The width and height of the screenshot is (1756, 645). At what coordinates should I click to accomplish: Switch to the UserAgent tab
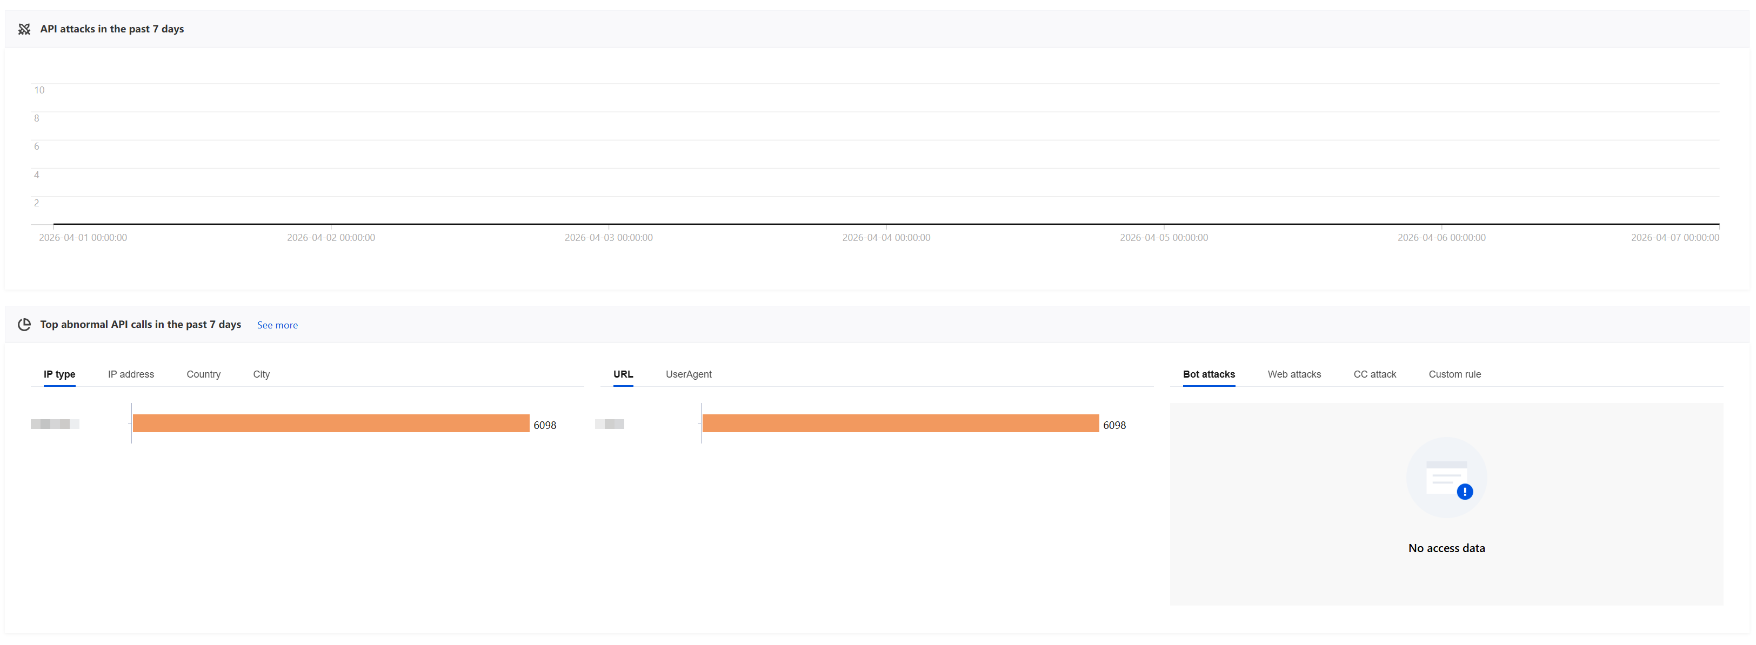pyautogui.click(x=688, y=374)
